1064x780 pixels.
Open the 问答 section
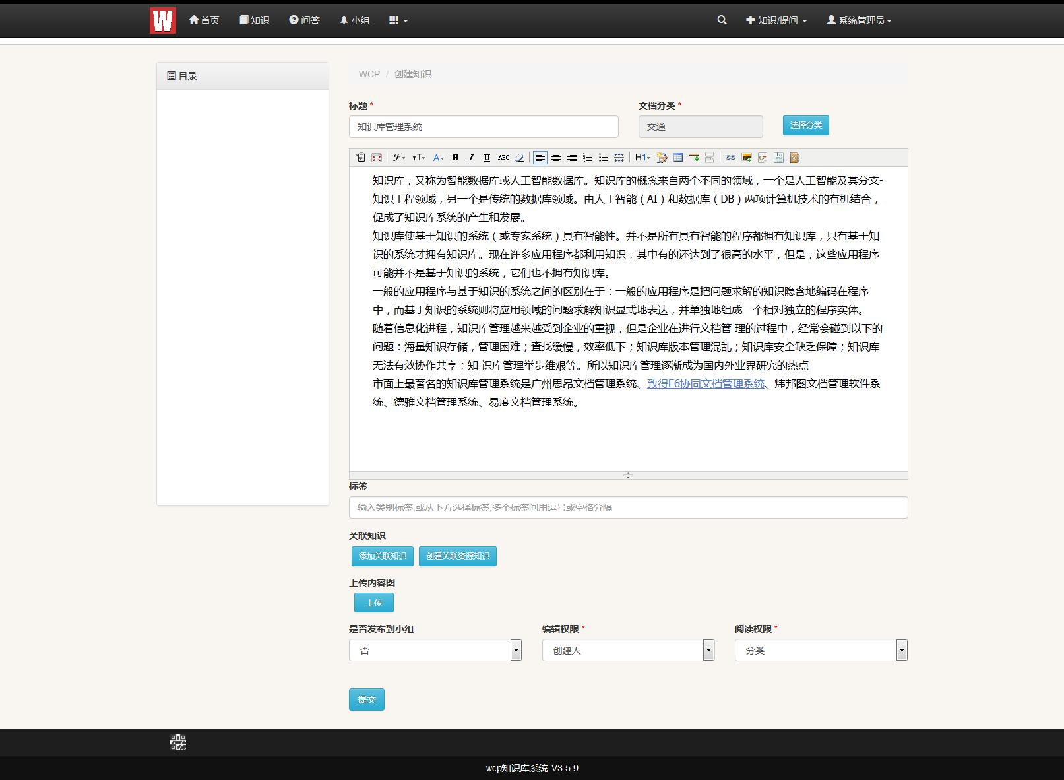coord(304,20)
